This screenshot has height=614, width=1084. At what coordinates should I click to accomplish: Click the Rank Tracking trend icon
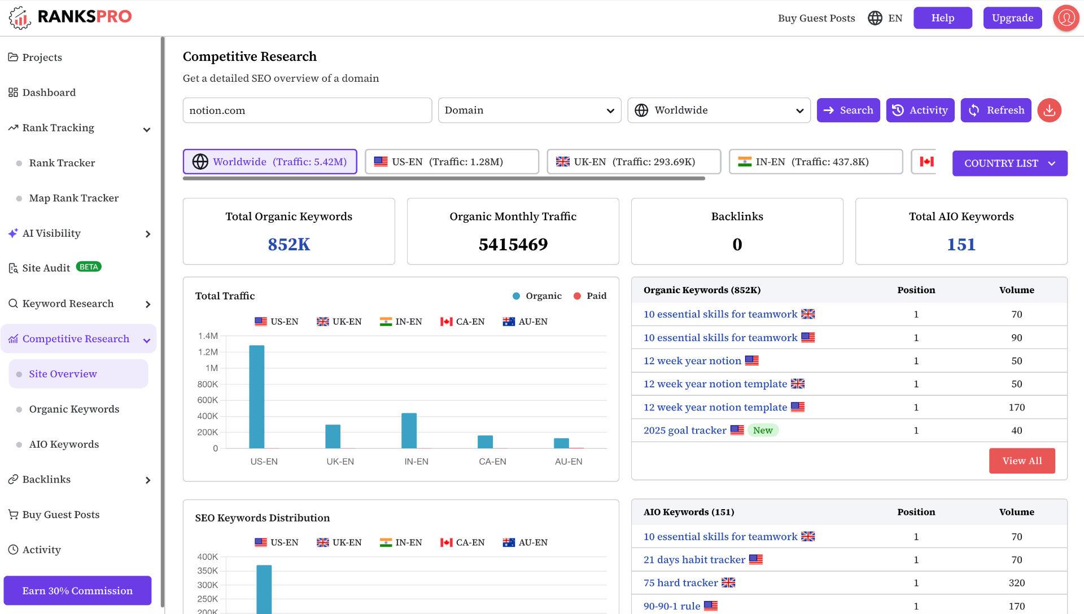tap(13, 128)
